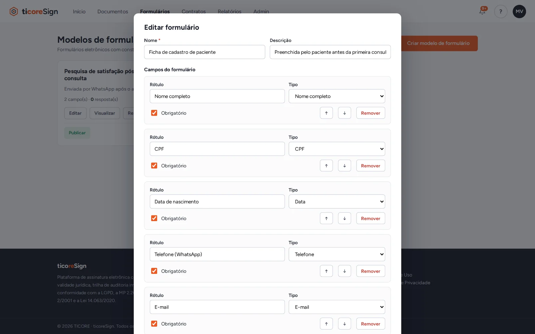This screenshot has width=535, height=334.
Task: Move the CPF field down
Action: pos(344,166)
